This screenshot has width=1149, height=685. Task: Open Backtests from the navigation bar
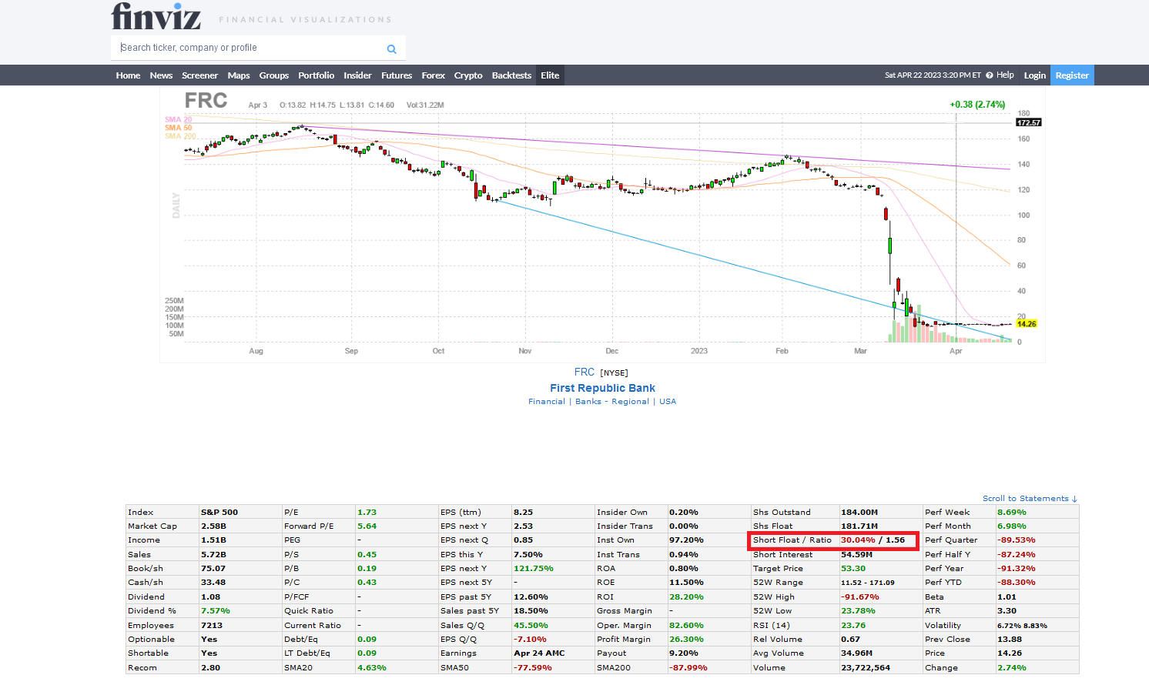point(511,75)
